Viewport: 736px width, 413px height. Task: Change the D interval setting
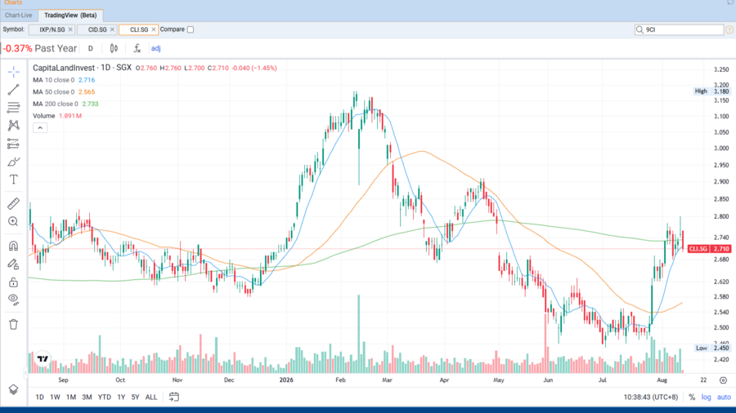[x=91, y=48]
